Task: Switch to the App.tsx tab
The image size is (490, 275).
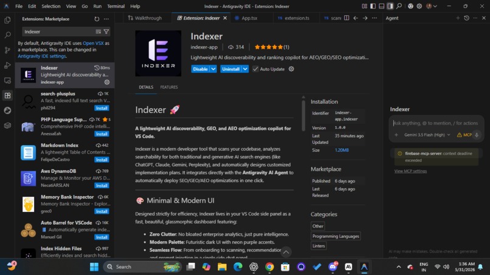Action: click(249, 18)
